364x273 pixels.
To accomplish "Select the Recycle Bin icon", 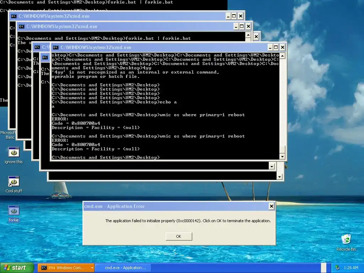I will [x=346, y=242].
